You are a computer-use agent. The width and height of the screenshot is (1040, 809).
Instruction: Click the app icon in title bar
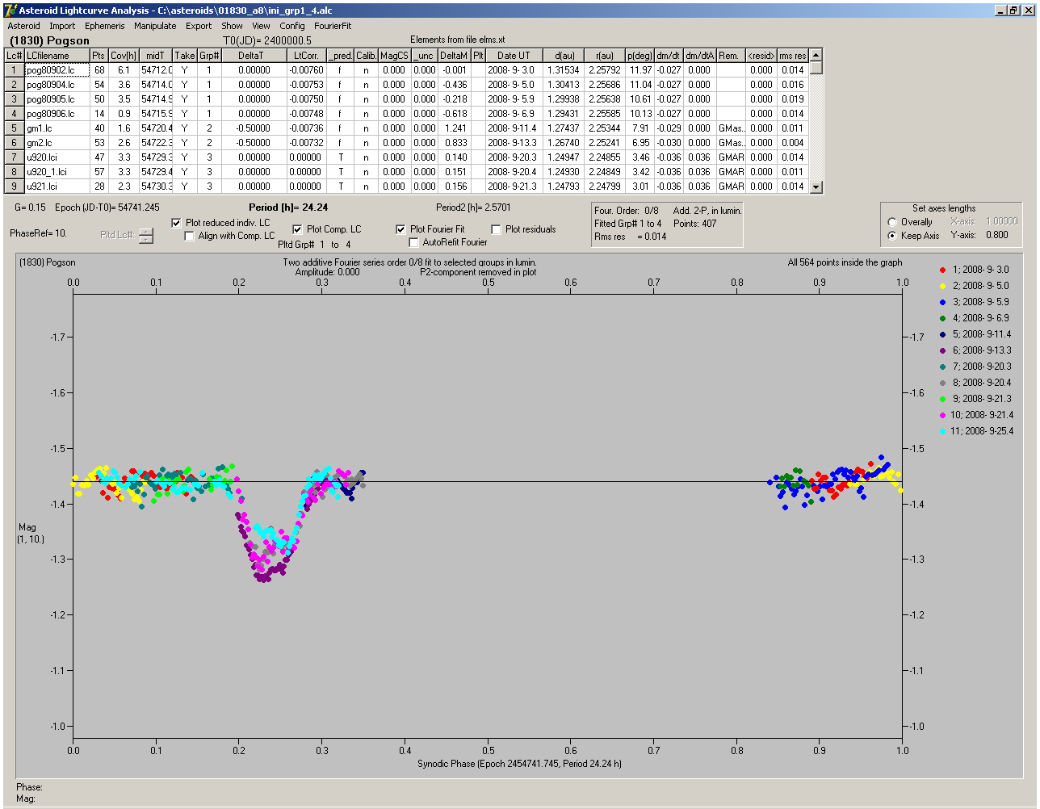tap(10, 10)
